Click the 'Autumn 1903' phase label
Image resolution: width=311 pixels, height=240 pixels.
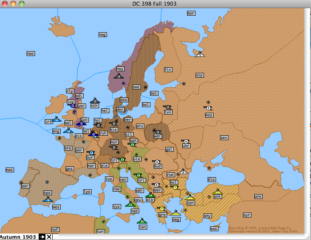(x=18, y=237)
